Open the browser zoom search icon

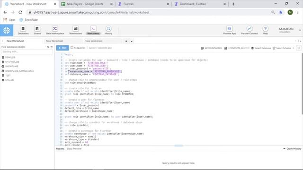(273, 12)
